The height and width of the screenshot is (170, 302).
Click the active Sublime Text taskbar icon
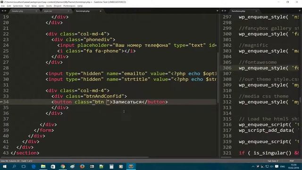[131, 166]
